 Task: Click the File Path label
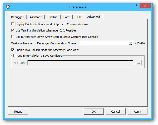click(20, 63)
